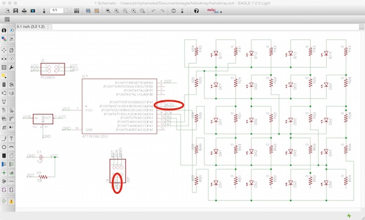Select the Mark tool
Image resolution: width=365 pixels, height=220 pixels.
point(11,39)
